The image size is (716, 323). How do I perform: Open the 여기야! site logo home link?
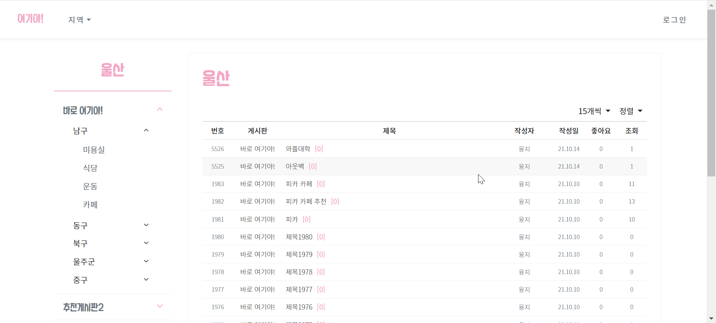tap(30, 19)
